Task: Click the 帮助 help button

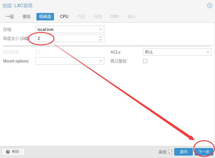Action: coord(13,152)
